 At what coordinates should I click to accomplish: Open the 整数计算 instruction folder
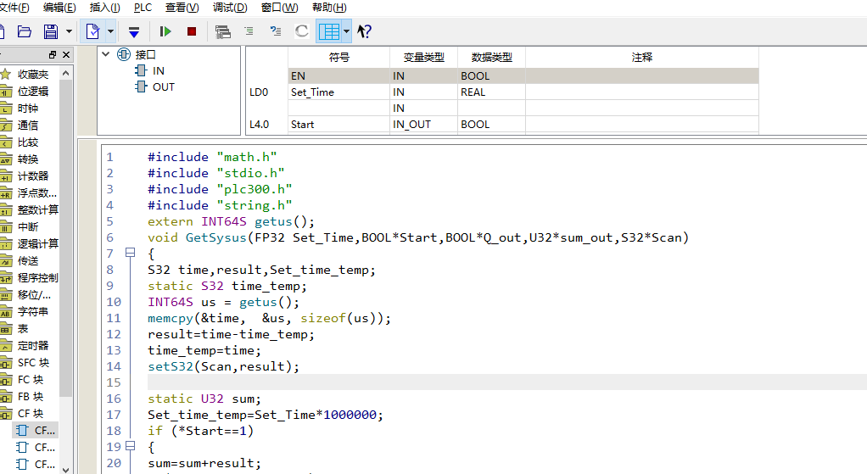click(x=37, y=210)
